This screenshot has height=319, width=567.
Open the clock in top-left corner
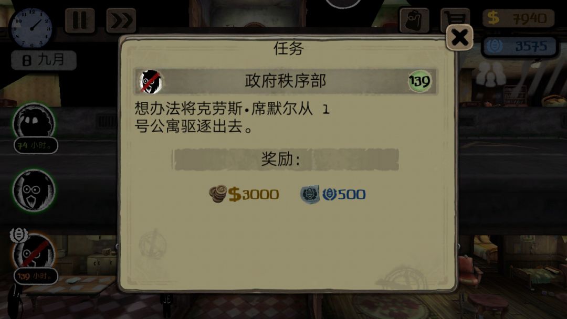(x=31, y=28)
